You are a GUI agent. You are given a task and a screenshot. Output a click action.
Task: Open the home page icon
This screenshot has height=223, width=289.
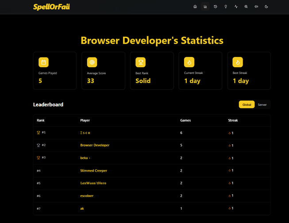click(x=195, y=7)
